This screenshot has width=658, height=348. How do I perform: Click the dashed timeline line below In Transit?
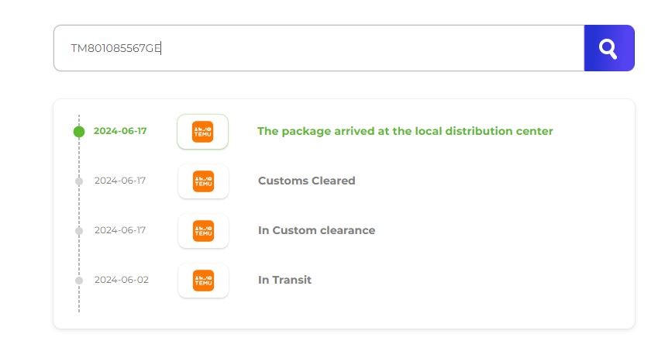pos(79,301)
